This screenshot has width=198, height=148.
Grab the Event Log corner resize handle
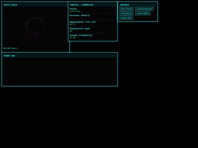pyautogui.click(x=117, y=85)
